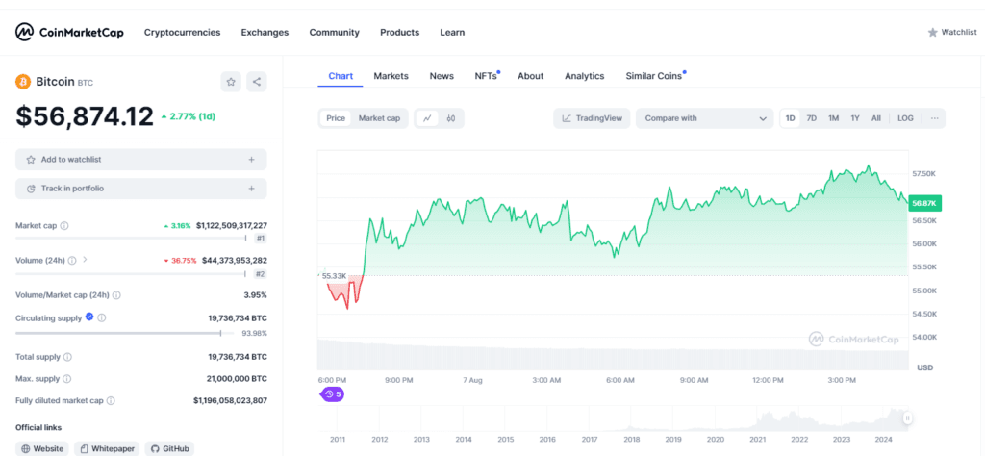Switch to the Similar Coins tab
The image size is (985, 456).
pos(654,76)
